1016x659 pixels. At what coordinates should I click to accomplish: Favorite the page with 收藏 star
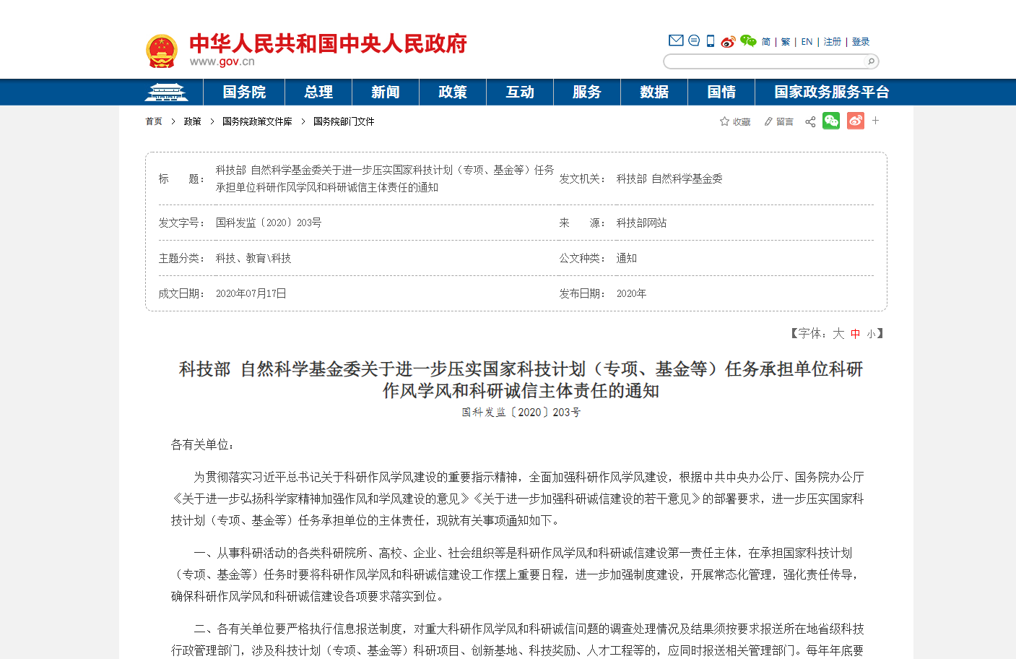735,121
